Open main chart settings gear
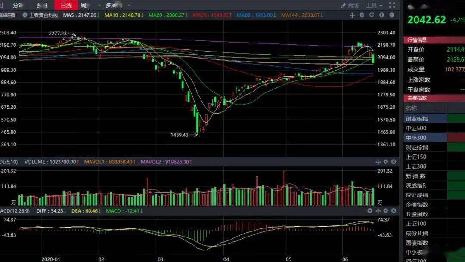The image size is (465, 262). (362, 15)
